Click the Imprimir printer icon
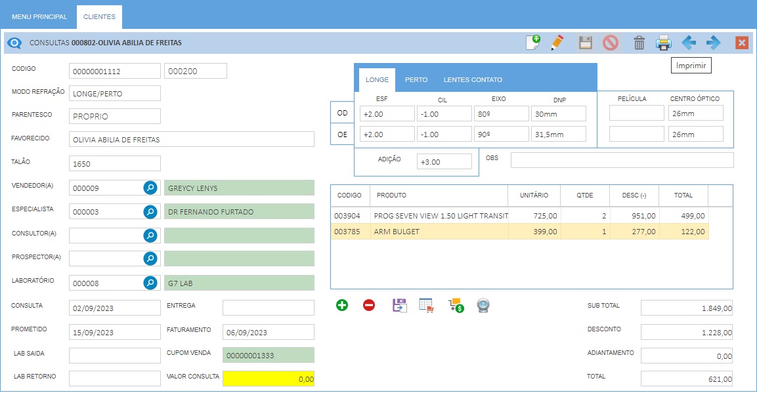Viewport: 757px width, 393px height. coord(664,43)
